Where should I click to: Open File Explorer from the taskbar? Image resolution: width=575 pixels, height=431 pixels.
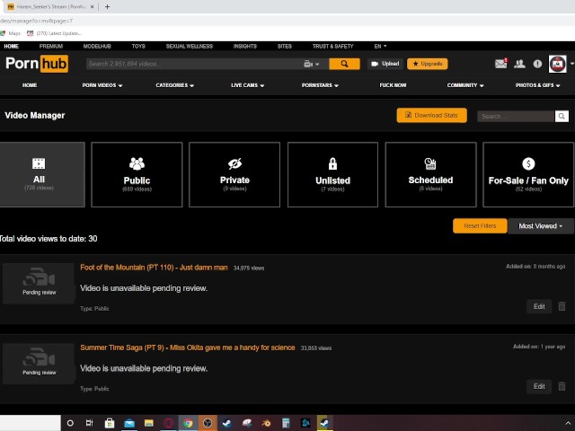click(148, 423)
